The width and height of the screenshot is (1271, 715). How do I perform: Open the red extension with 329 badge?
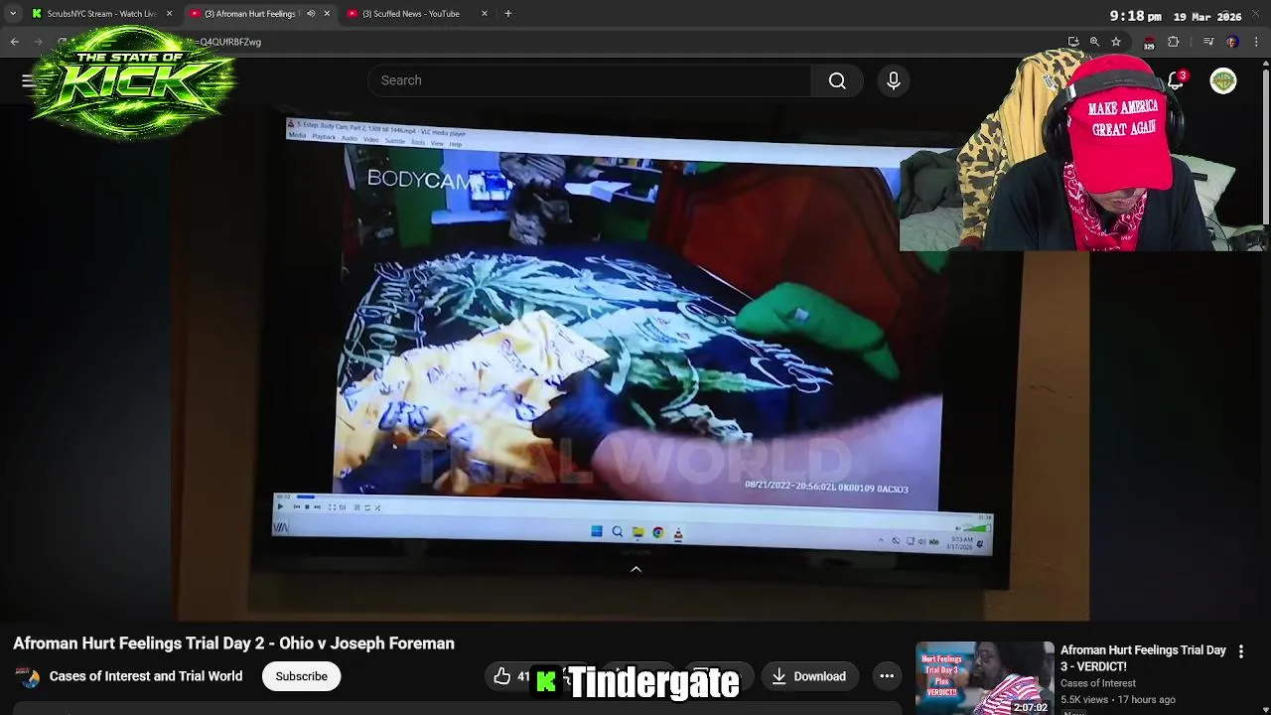coord(1149,43)
